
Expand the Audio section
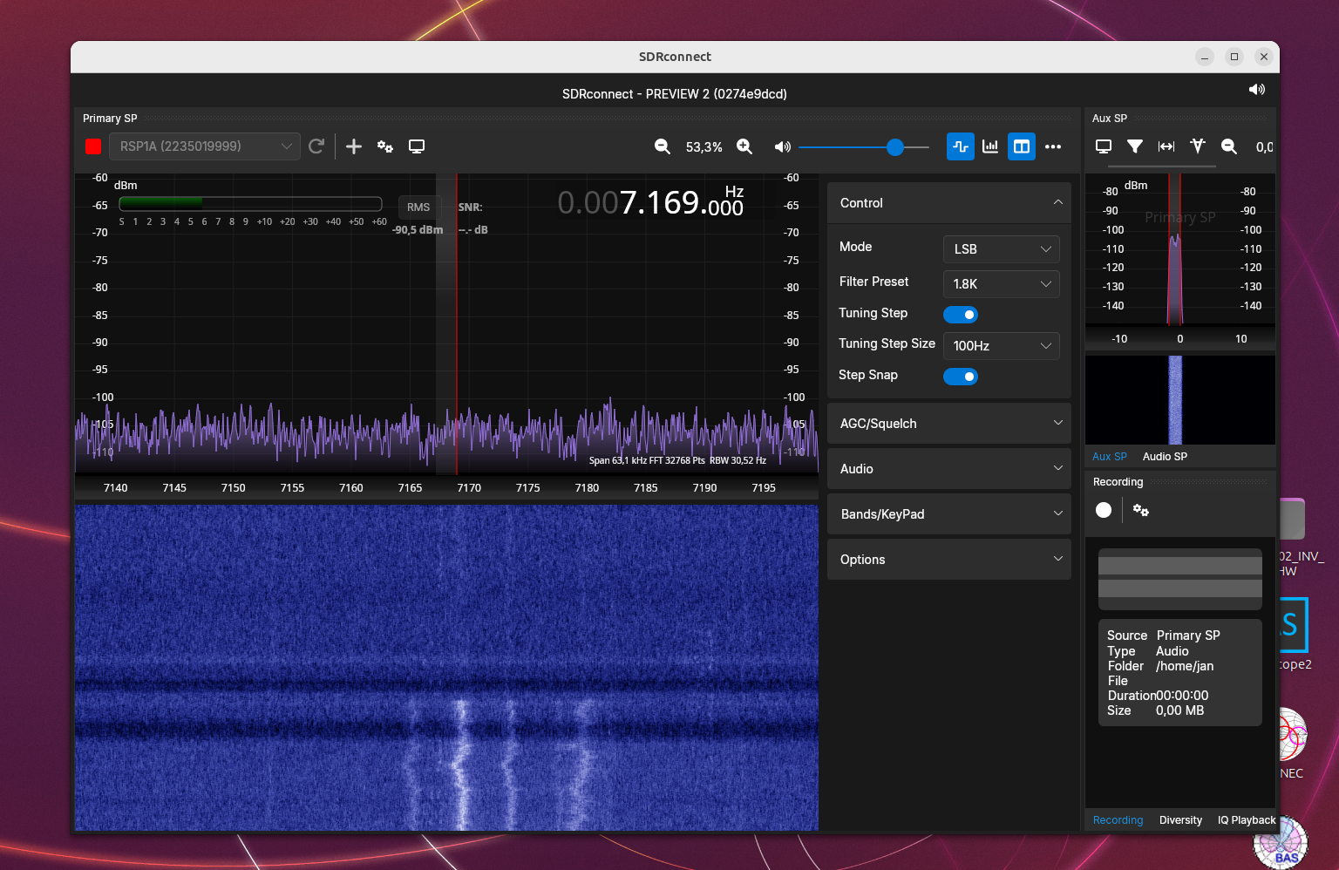949,469
